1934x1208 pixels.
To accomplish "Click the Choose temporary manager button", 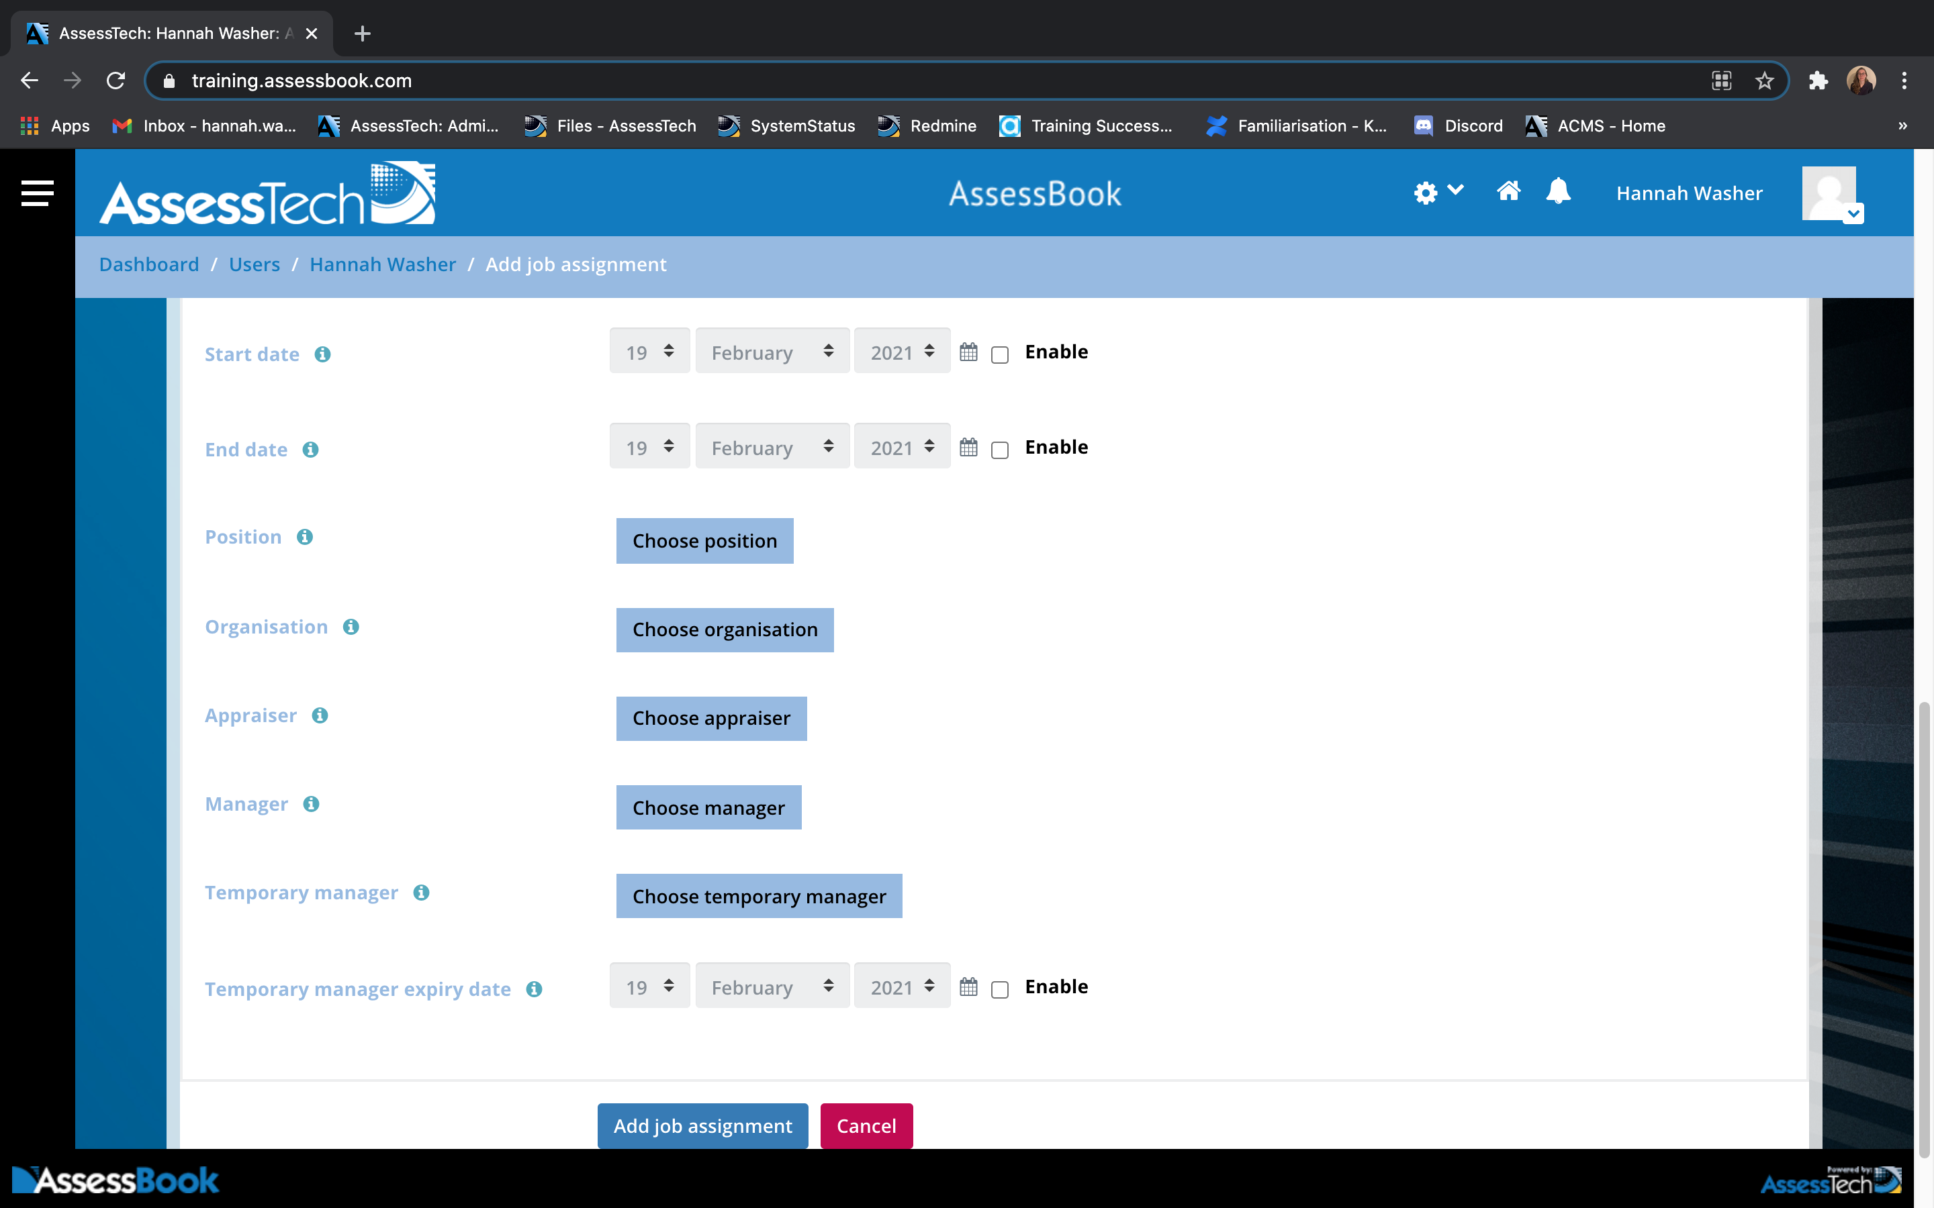I will coord(758,897).
